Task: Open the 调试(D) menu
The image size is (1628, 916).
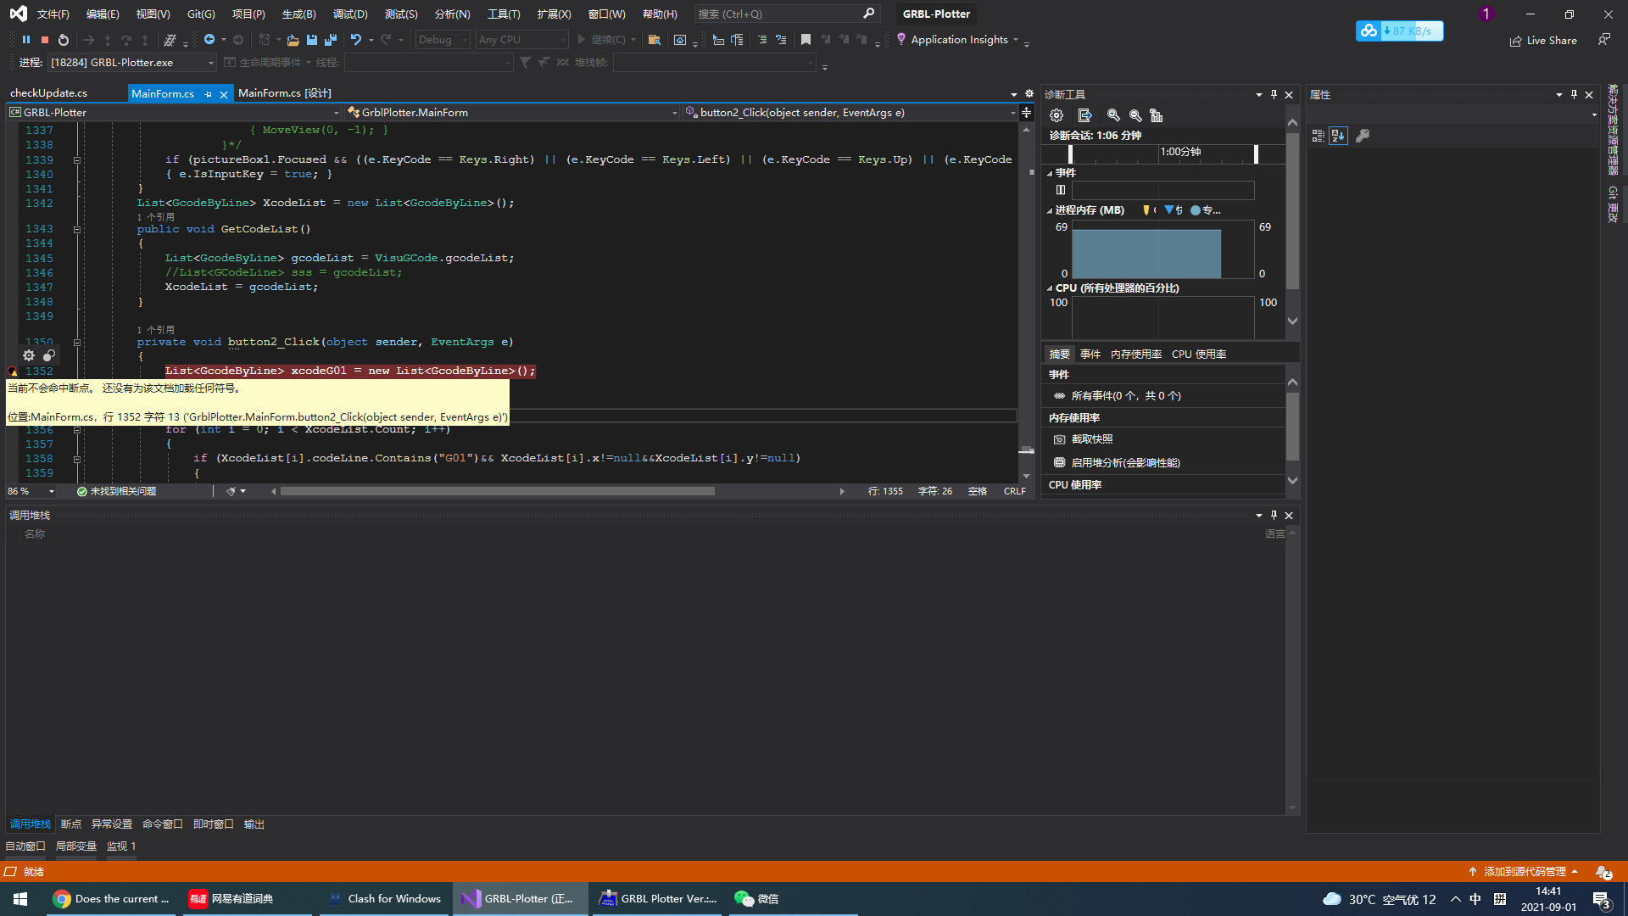Action: click(350, 14)
